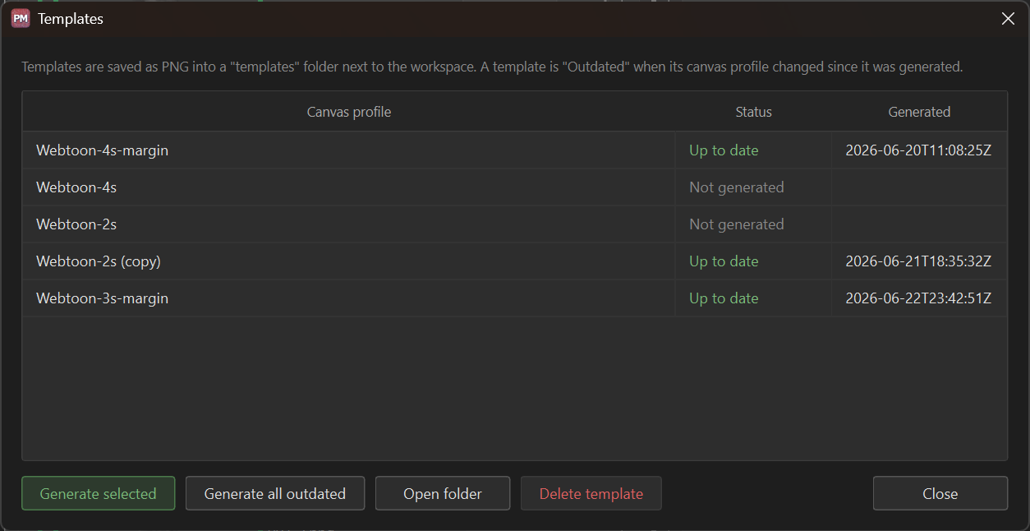Image resolution: width=1030 pixels, height=531 pixels.
Task: Select the Webtoon-4s profile row
Action: 514,187
